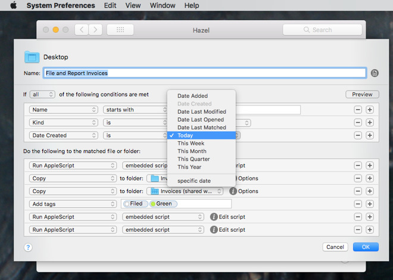Remove the first Run AppleScript action
393x280 pixels.
click(358, 166)
